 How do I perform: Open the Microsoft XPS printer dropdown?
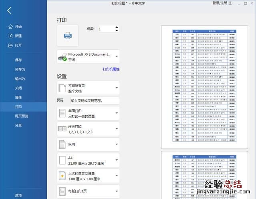tap(117, 56)
